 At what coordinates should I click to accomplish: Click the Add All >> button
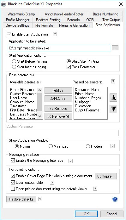click(58, 99)
